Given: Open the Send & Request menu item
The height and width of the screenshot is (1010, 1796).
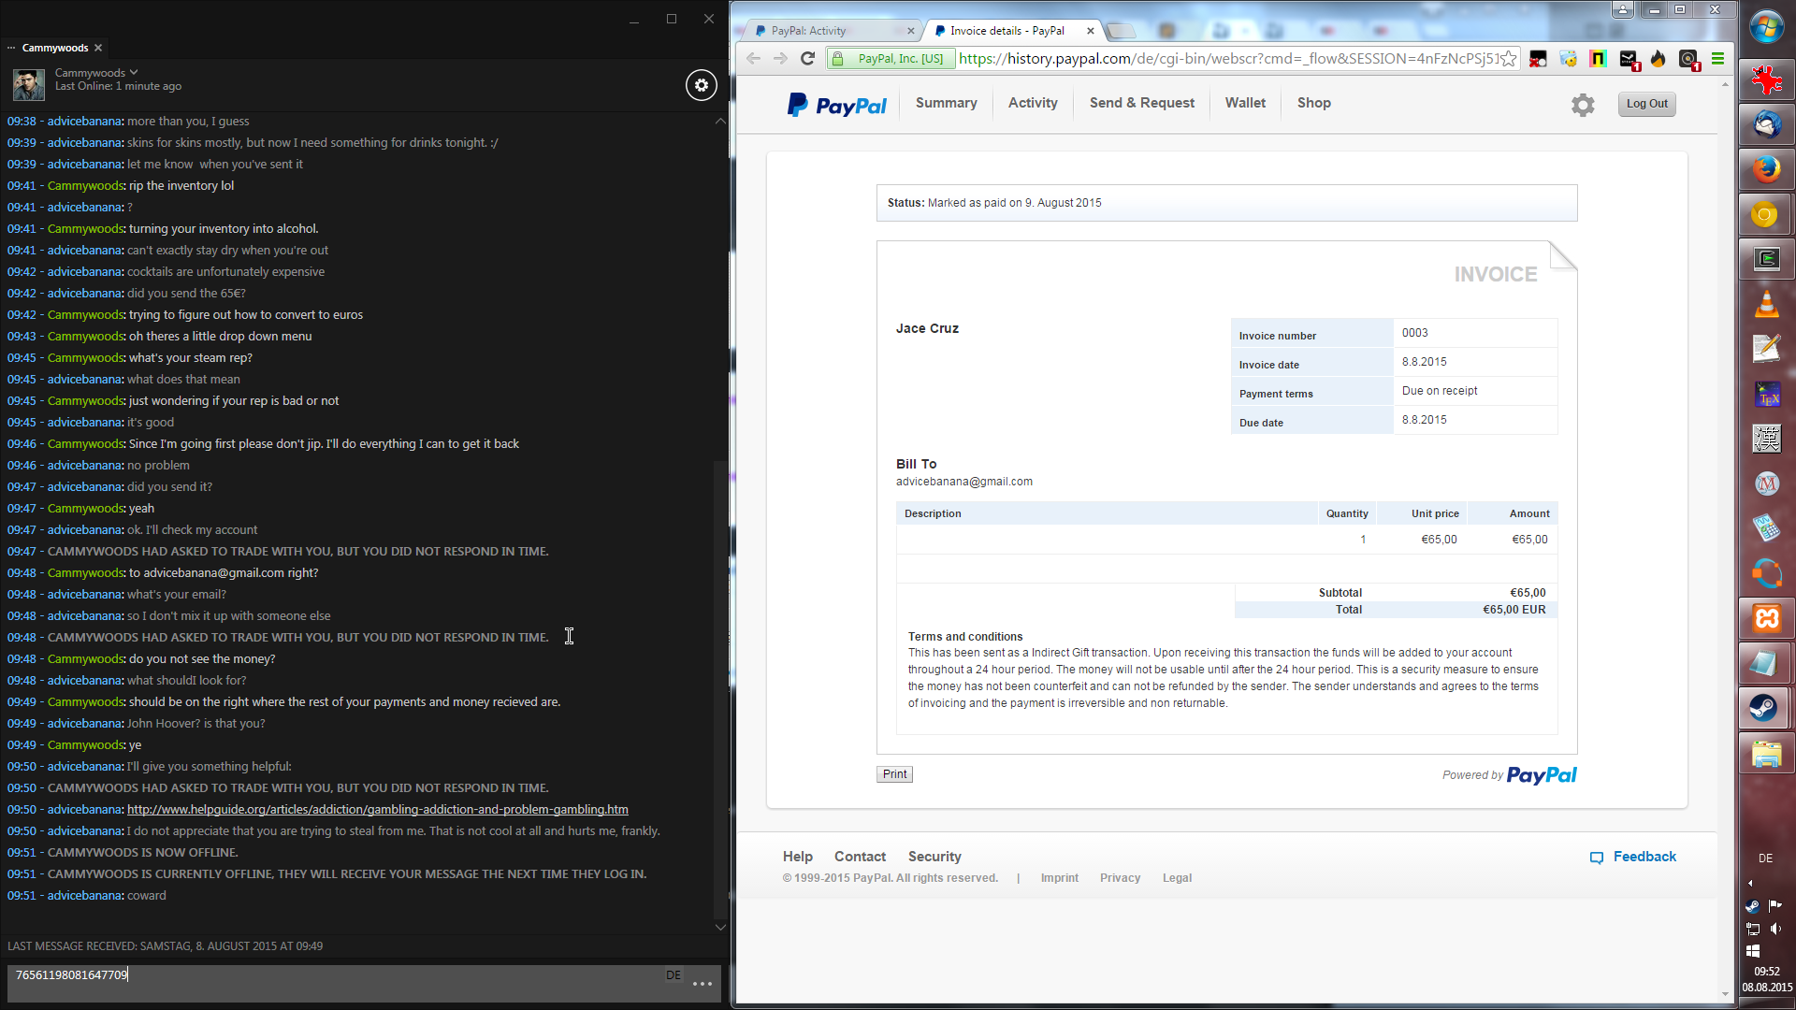Looking at the screenshot, I should pyautogui.click(x=1141, y=103).
